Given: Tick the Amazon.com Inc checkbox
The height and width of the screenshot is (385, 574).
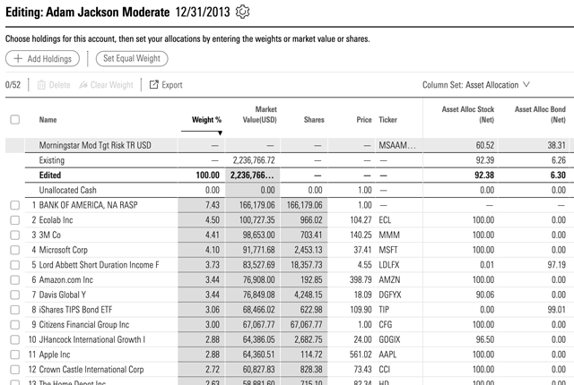Looking at the screenshot, I should 14,280.
